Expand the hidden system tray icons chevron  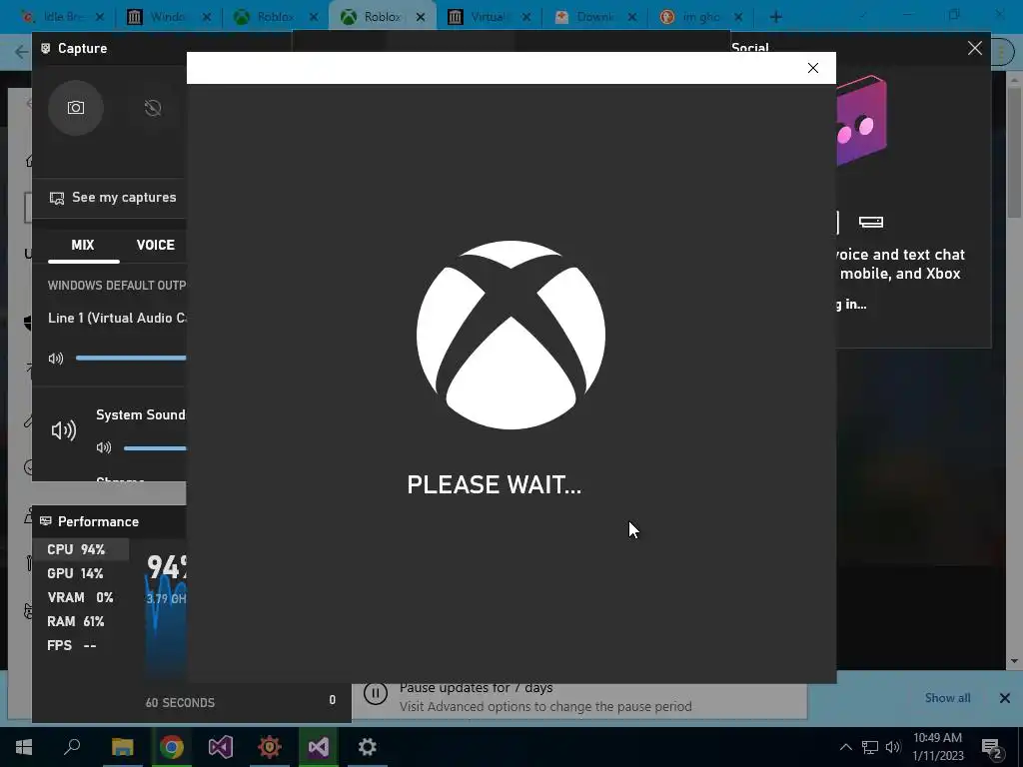(845, 747)
